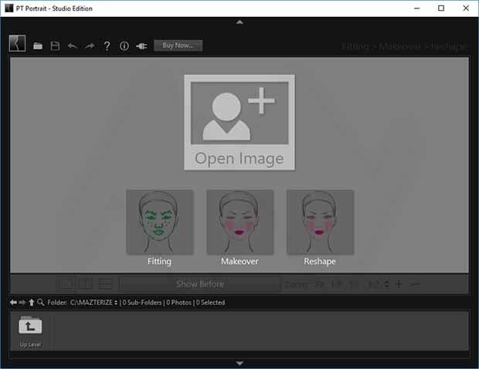This screenshot has width=479, height=369.
Task: Select the Reshape step thumbnail
Action: tap(320, 222)
